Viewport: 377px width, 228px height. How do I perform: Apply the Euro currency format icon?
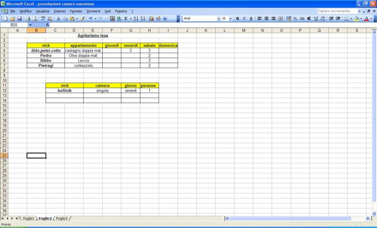pyautogui.click(x=308, y=19)
